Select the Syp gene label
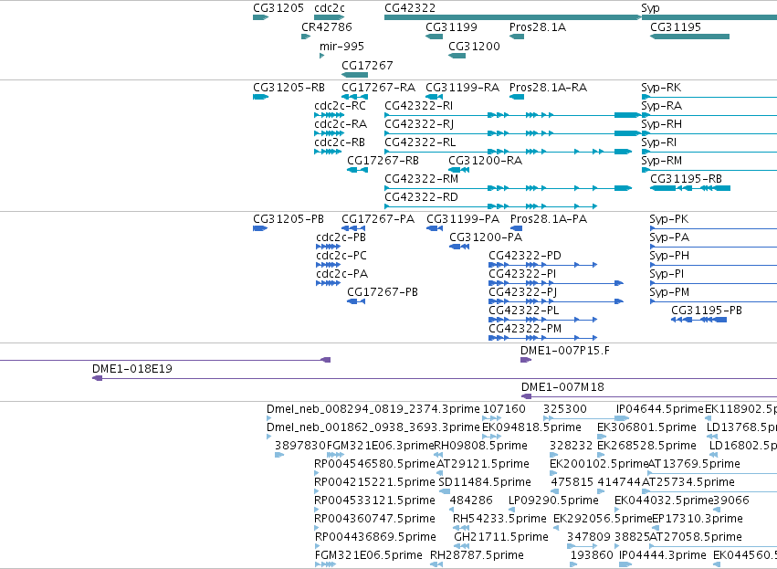The height and width of the screenshot is (569, 777). 650,8
